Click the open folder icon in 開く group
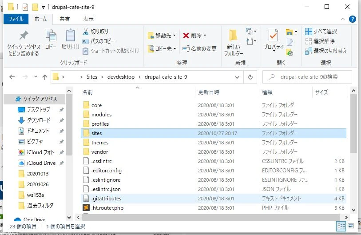 289,32
